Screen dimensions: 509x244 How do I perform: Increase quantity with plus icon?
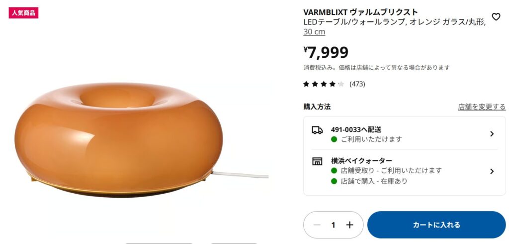coord(349,225)
